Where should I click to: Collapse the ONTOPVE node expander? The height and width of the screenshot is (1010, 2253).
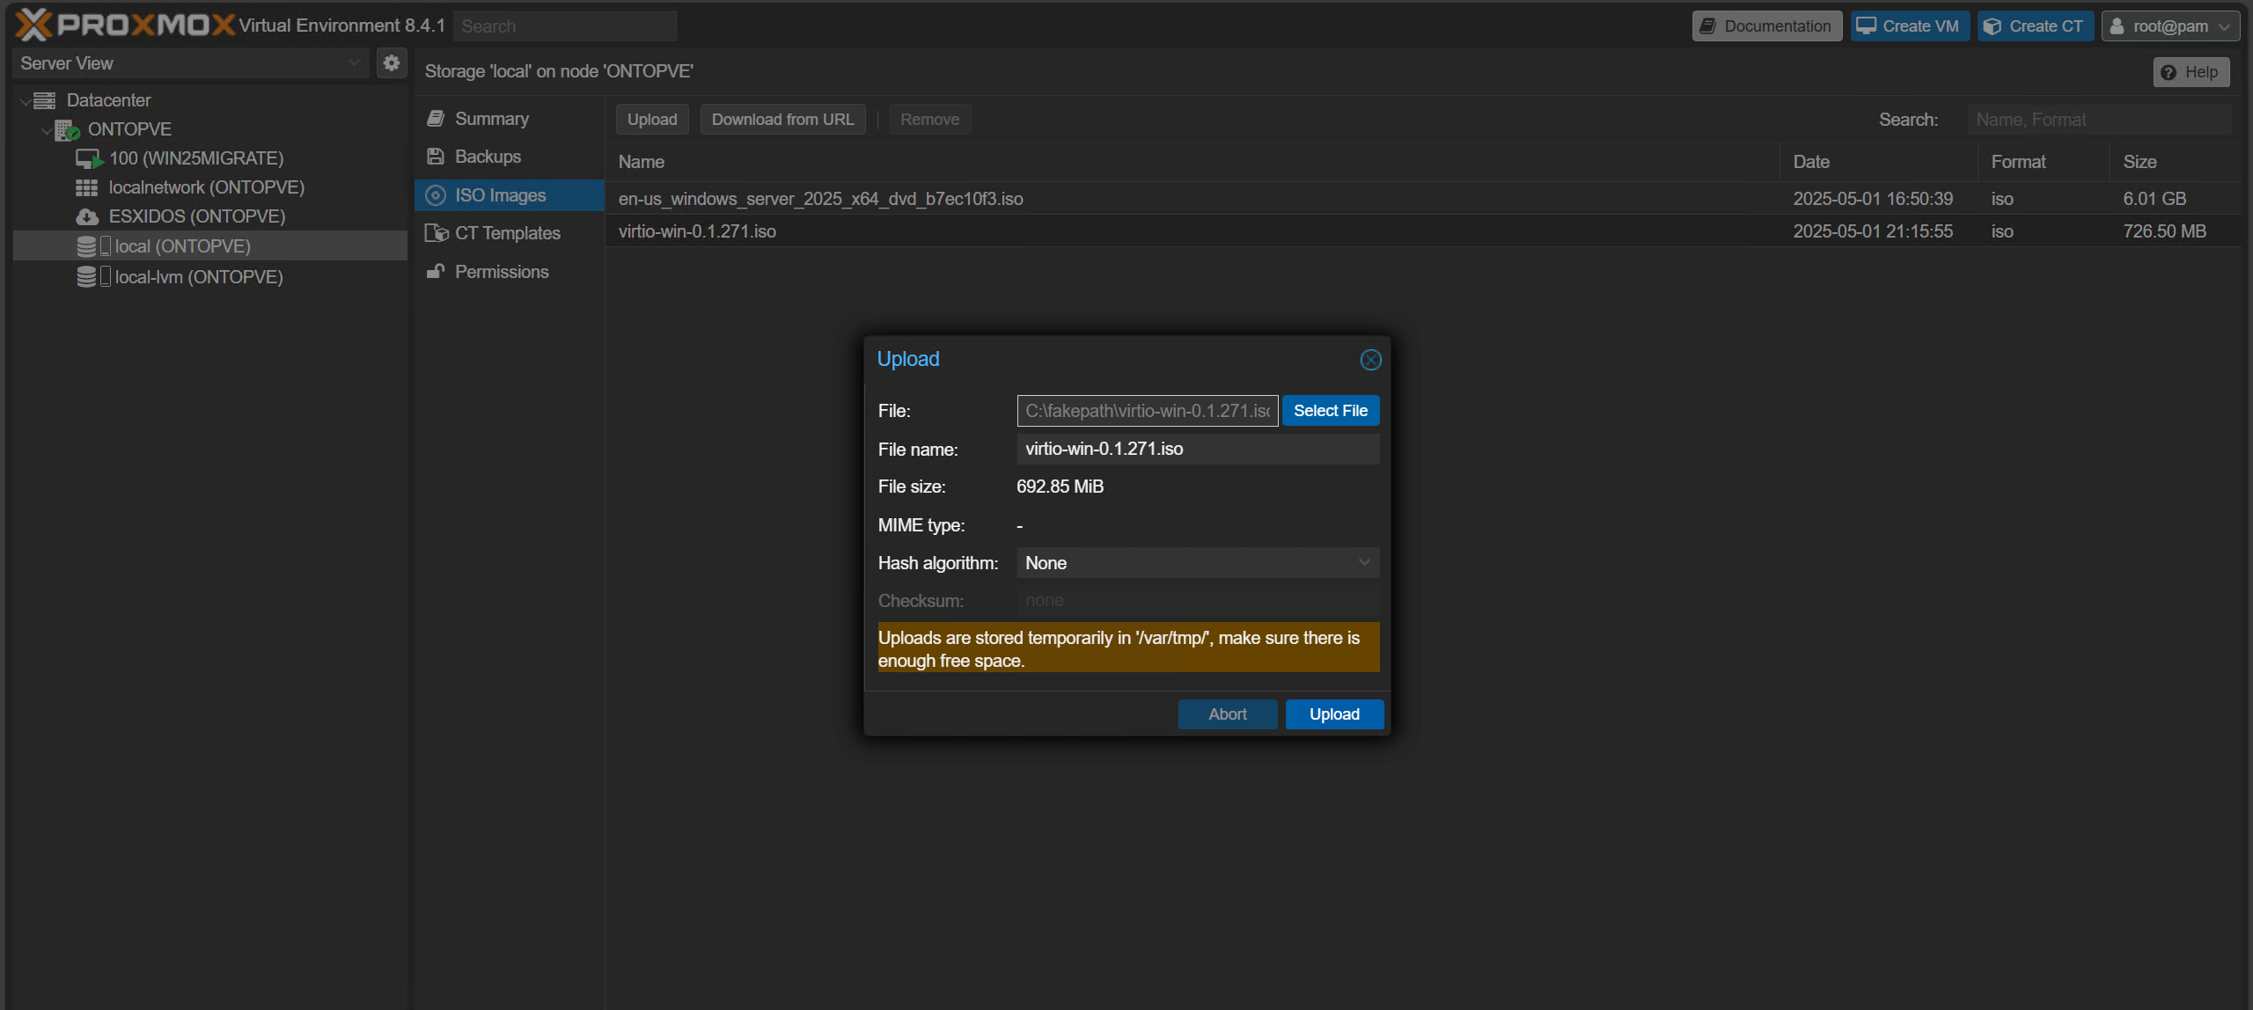point(46,130)
